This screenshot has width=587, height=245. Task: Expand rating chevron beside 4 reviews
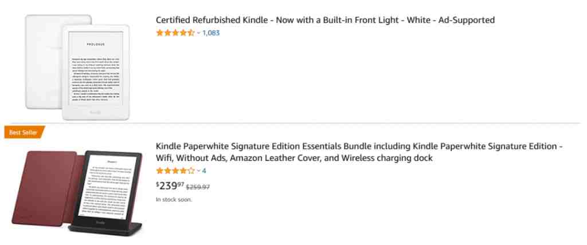point(198,171)
